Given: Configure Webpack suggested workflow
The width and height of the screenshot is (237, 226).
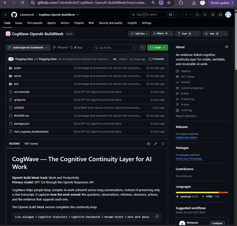Looking at the screenshot, I should point(217,223).
